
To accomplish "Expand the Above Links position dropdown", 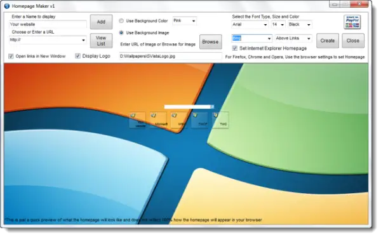I will (293, 38).
